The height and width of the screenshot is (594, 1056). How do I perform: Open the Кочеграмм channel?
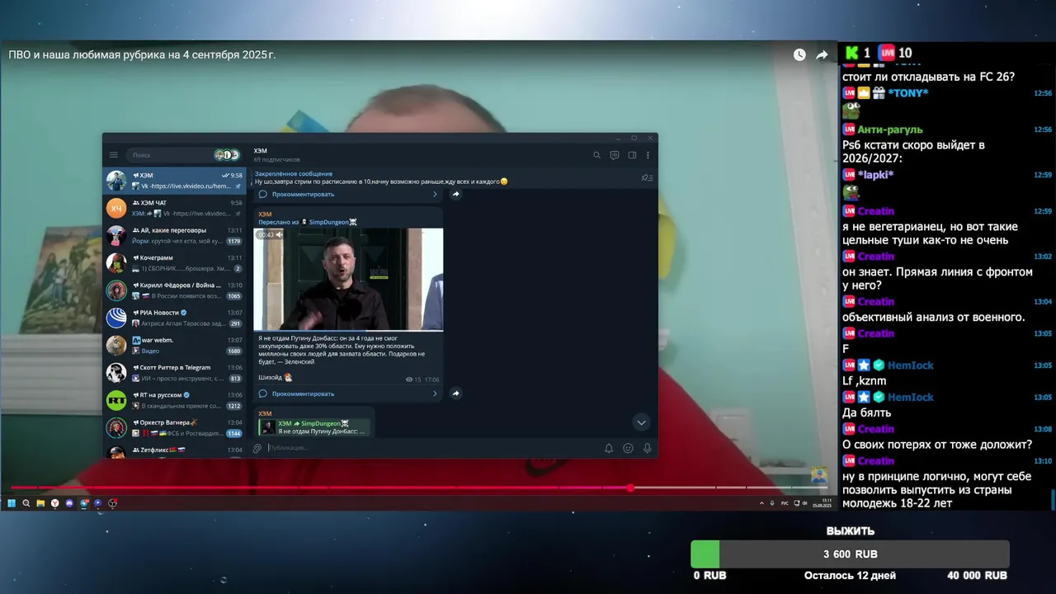(x=174, y=263)
